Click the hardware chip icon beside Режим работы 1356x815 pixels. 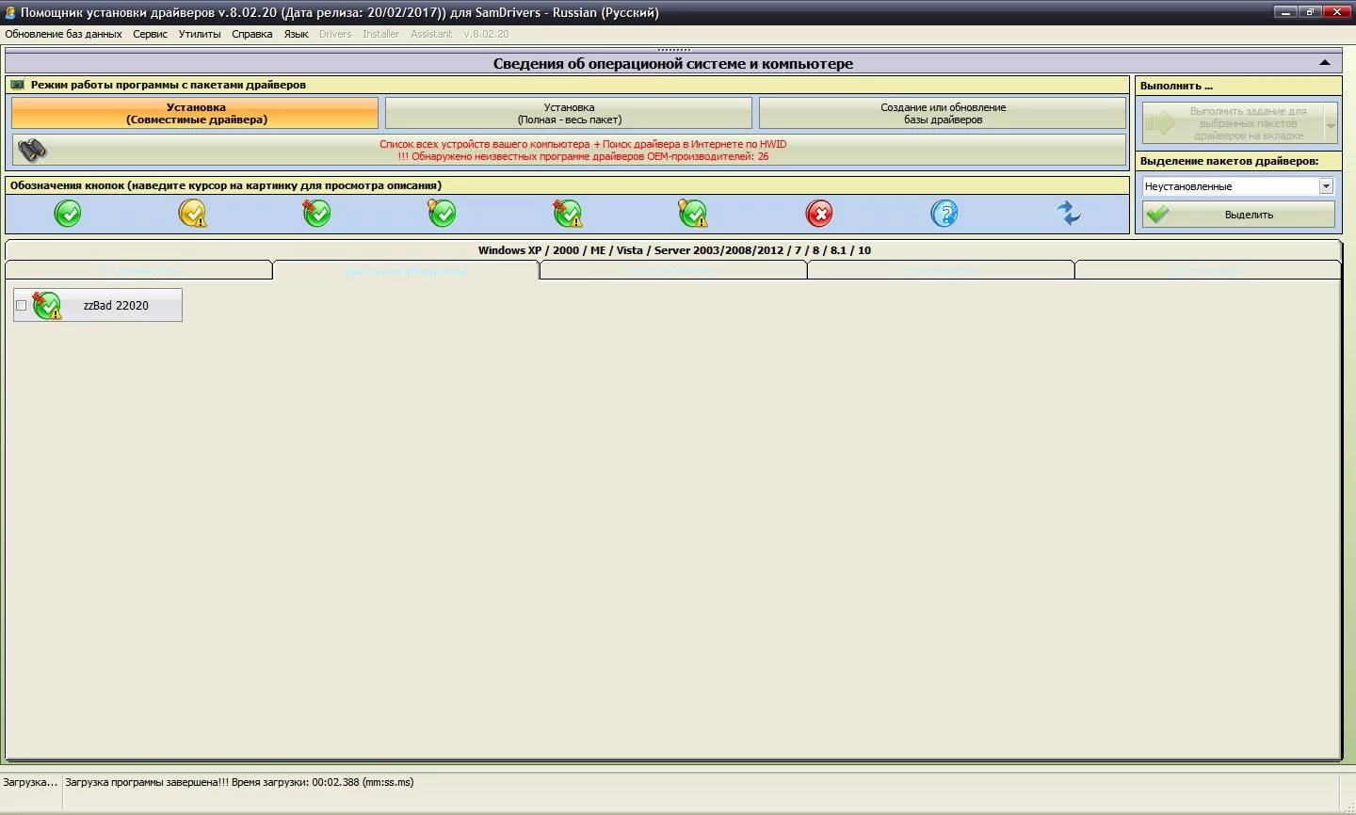pyautogui.click(x=17, y=85)
